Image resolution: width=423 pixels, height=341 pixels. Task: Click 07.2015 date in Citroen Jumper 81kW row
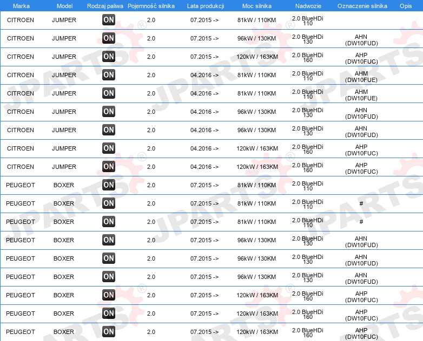tap(204, 20)
